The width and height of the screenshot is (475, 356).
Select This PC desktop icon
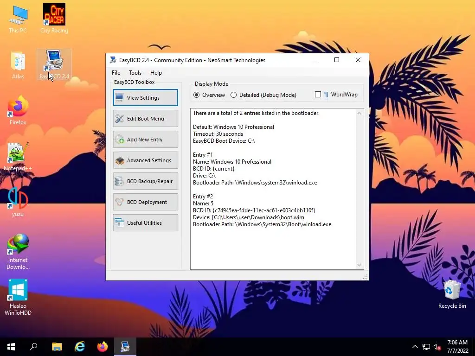coord(18,19)
